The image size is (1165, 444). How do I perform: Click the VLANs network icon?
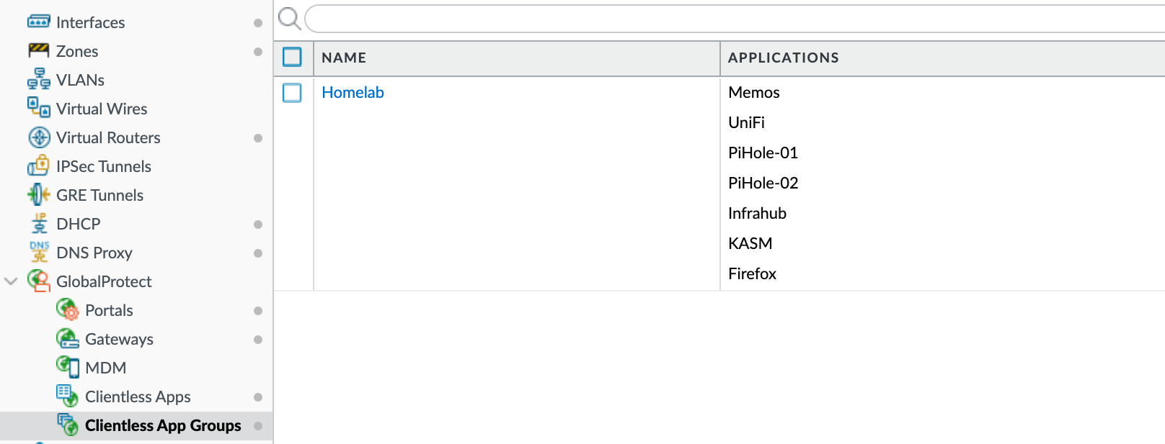pos(39,79)
